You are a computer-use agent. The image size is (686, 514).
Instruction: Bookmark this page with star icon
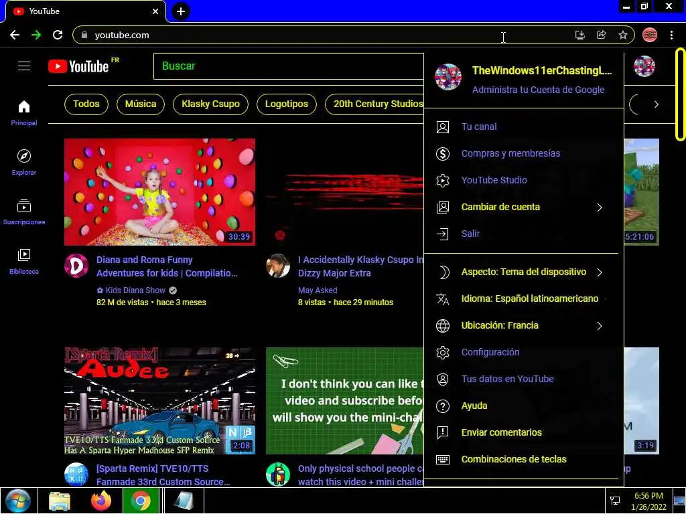point(623,35)
